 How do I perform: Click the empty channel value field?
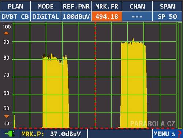point(137,16)
